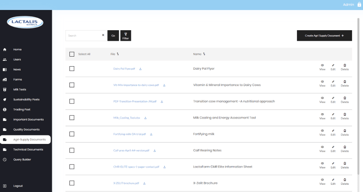Open the News section

pos(17,70)
